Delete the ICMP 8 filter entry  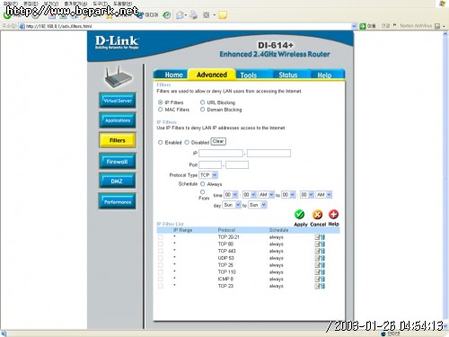point(322,279)
